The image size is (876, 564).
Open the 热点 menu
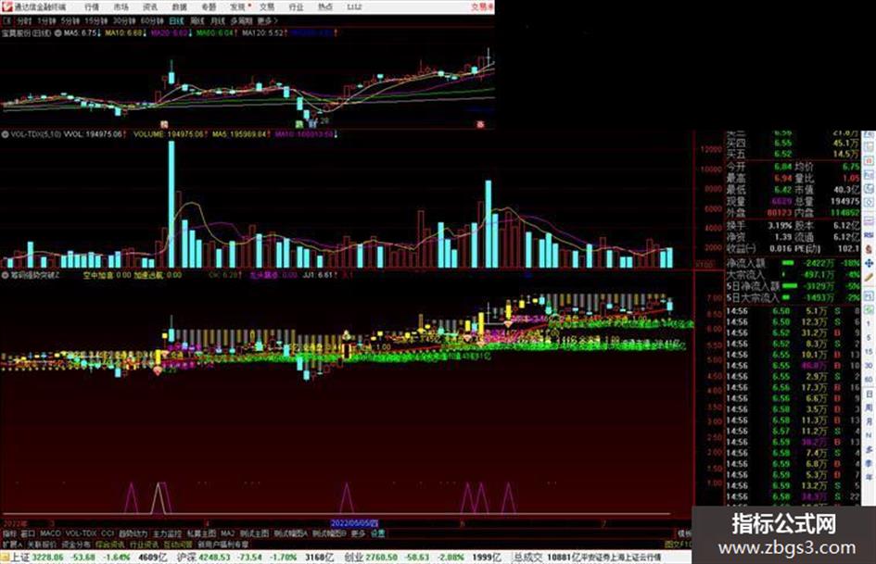[x=325, y=6]
